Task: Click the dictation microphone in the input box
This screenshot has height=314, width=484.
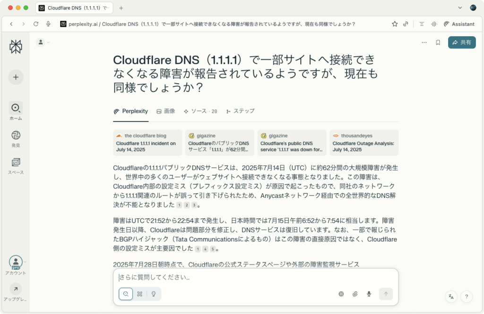Action: 369,294
